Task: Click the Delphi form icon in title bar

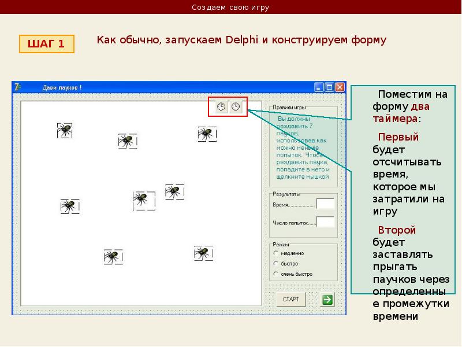Action: coord(18,87)
